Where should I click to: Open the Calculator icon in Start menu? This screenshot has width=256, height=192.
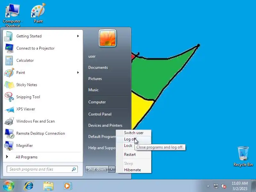[x=9, y=60]
